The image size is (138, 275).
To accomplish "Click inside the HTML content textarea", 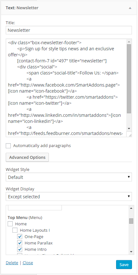I will click(67, 88).
